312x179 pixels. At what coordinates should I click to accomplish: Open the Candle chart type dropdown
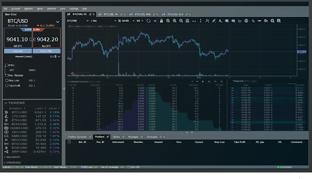[134, 20]
